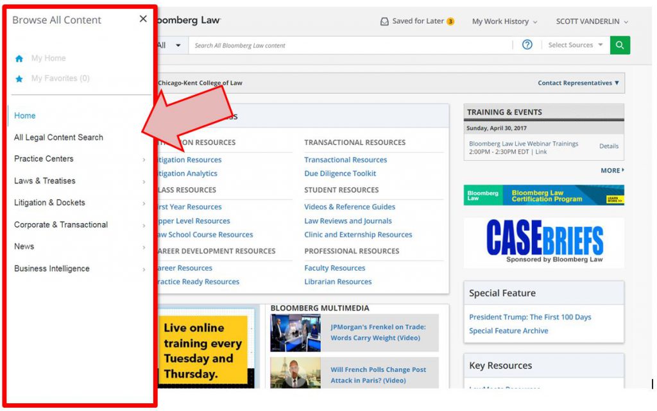This screenshot has width=657, height=411.
Task: Open the Litigation Analytics link
Action: point(187,173)
